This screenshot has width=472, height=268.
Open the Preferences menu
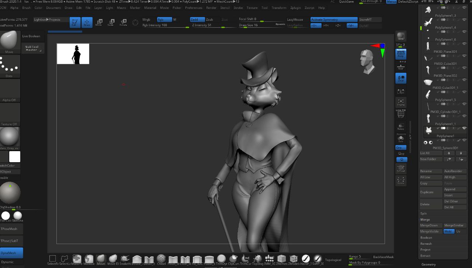194,8
